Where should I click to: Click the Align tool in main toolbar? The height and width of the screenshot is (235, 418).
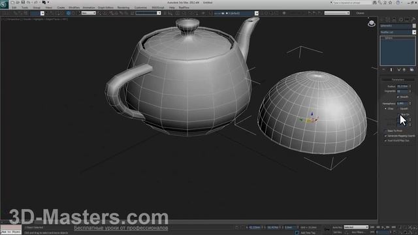[170, 13]
